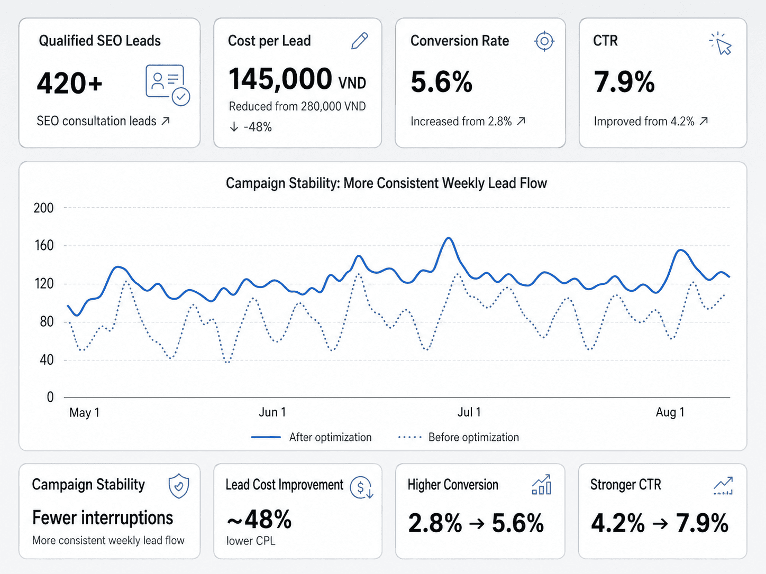
Task: Click the May 1 axis label
Action: pos(85,412)
